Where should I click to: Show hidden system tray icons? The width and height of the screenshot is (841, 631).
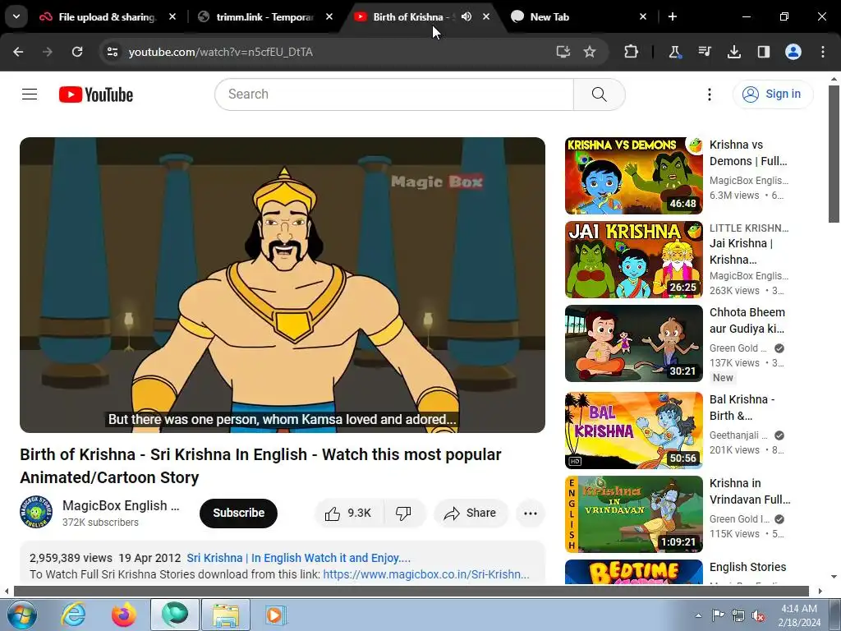[698, 615]
